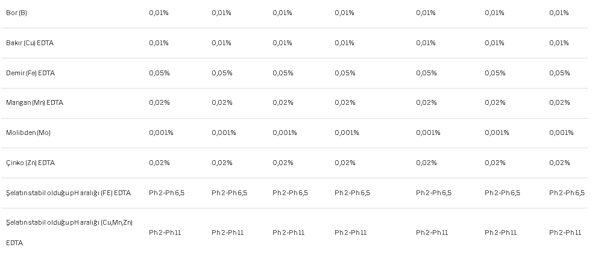Click last 0,05% value in Demir row

[559, 73]
